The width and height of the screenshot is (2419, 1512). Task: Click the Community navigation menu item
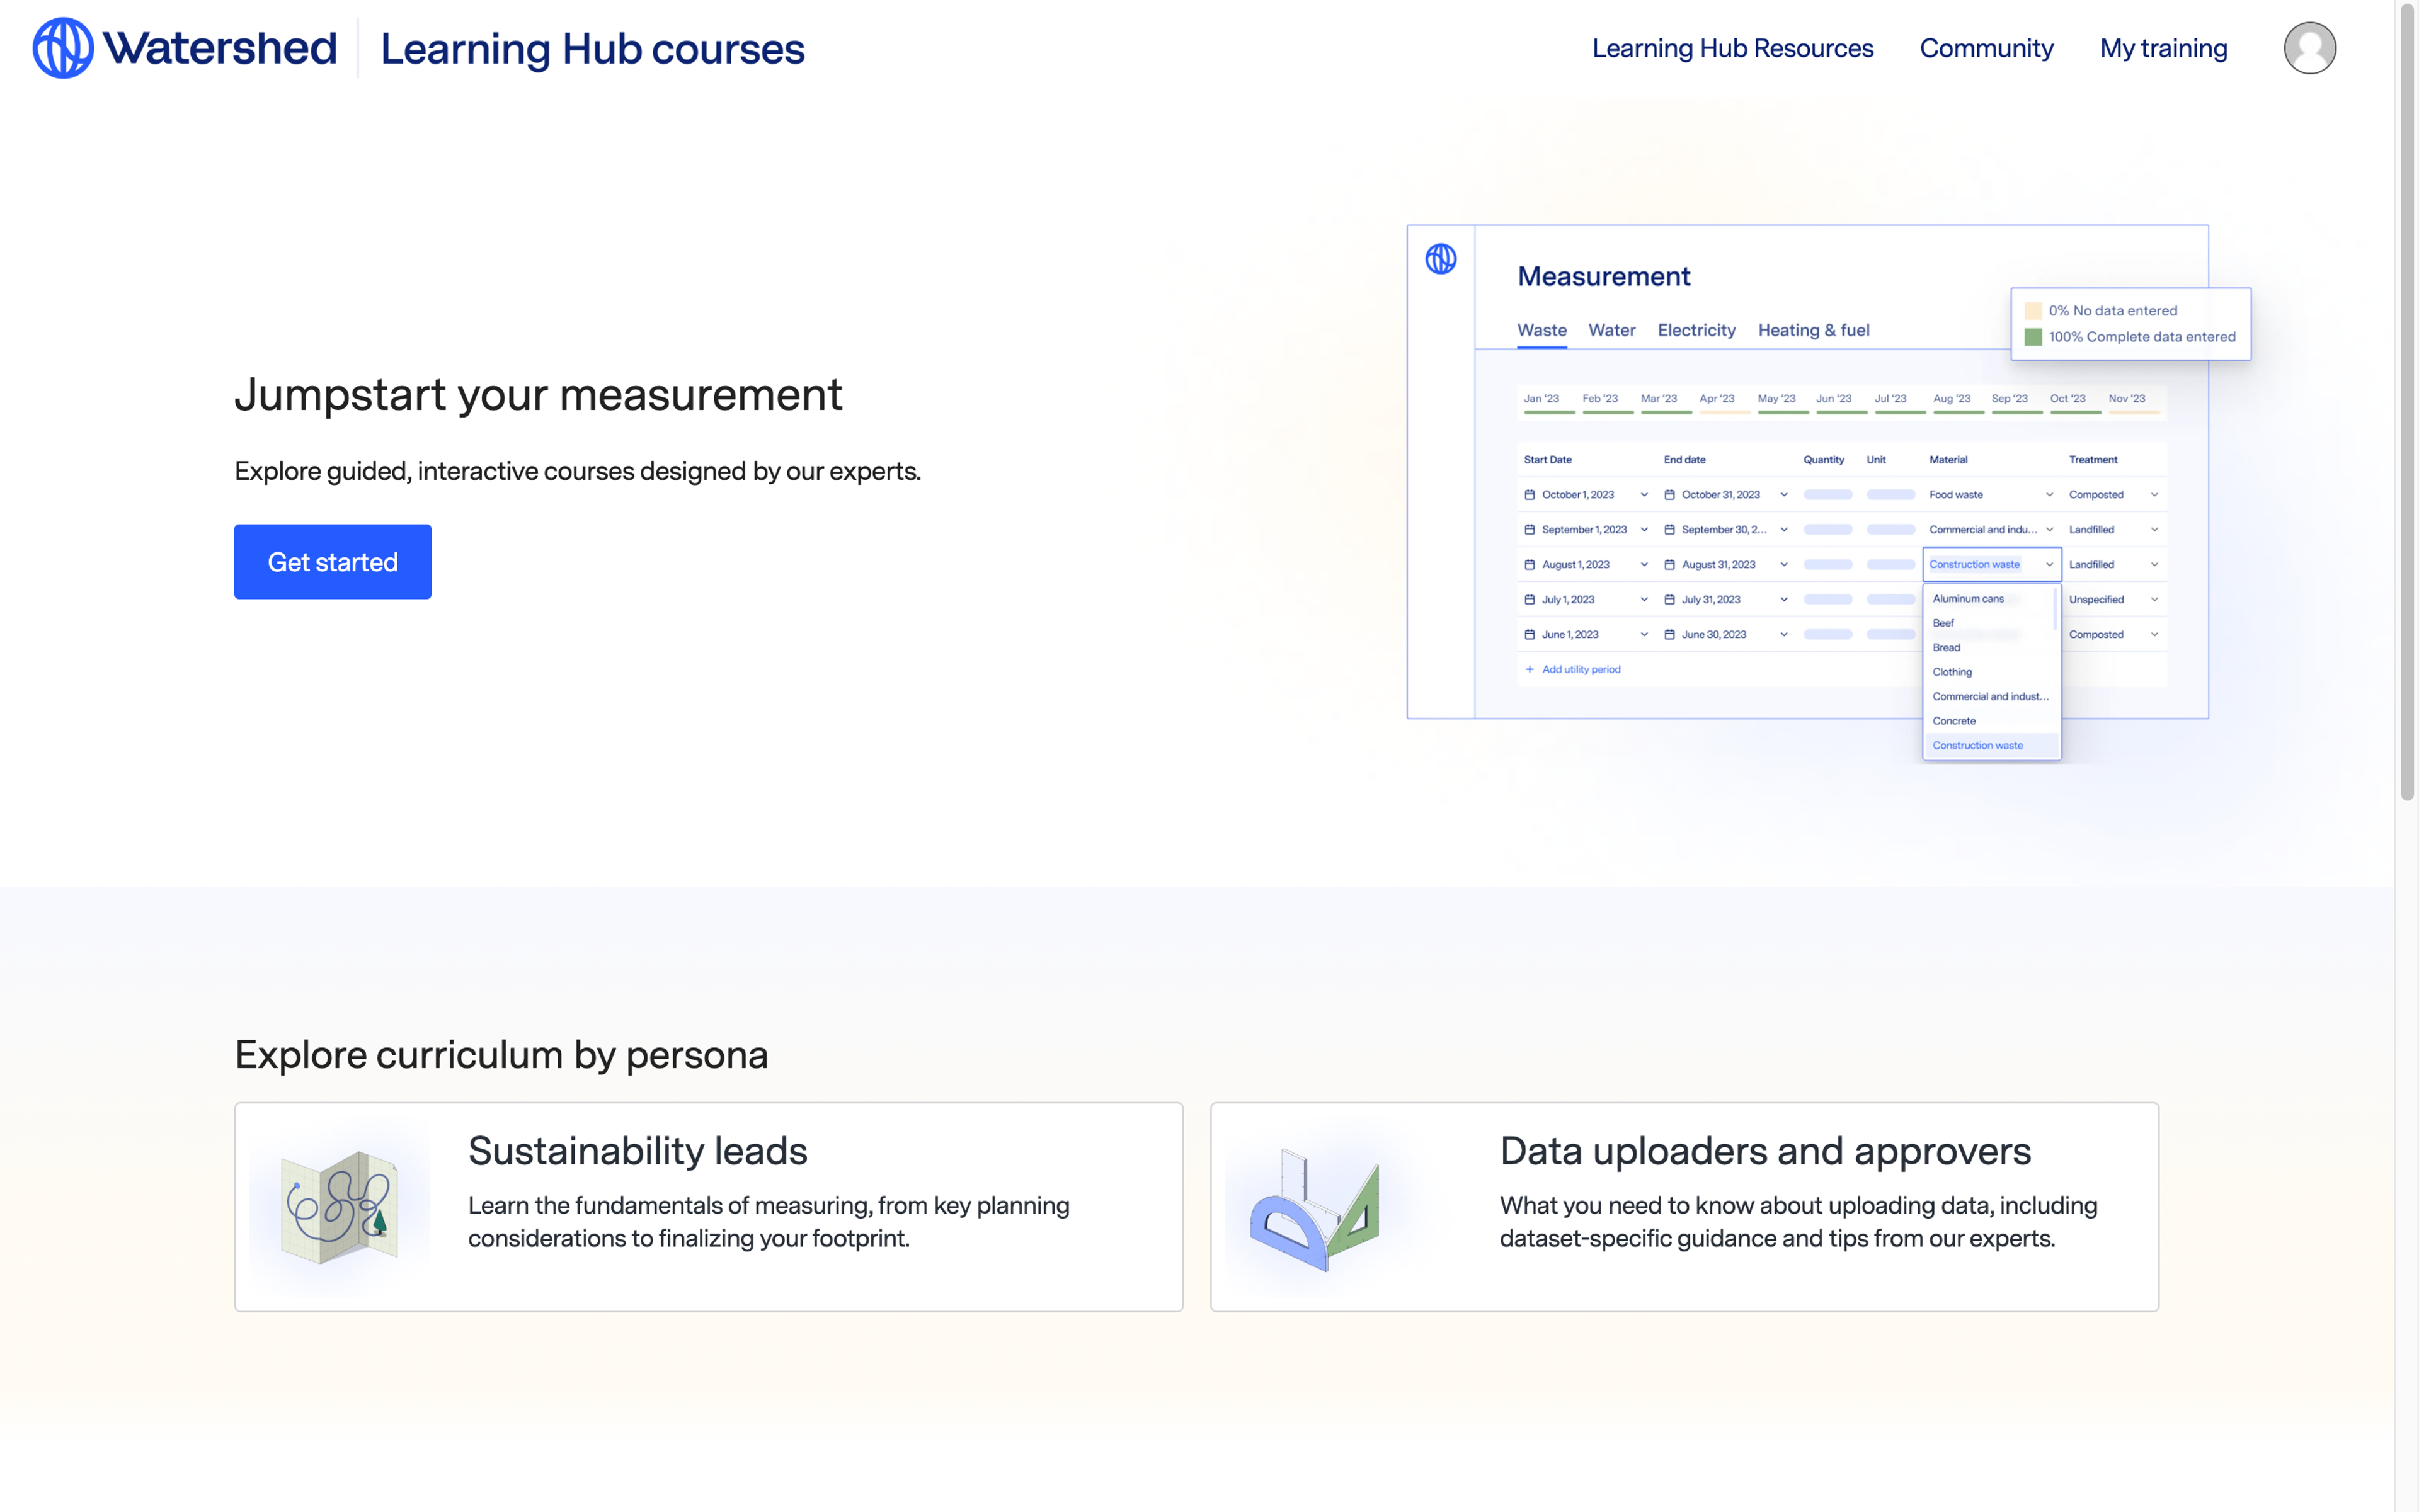(x=1986, y=47)
